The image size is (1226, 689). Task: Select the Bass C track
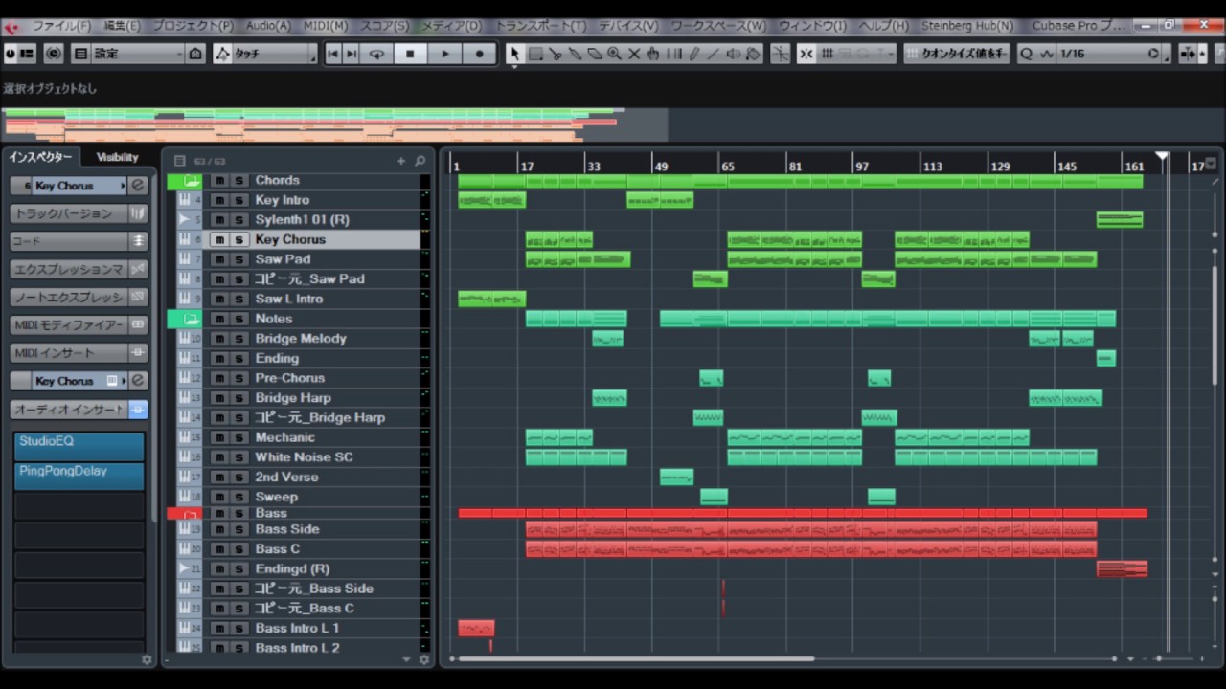[278, 549]
